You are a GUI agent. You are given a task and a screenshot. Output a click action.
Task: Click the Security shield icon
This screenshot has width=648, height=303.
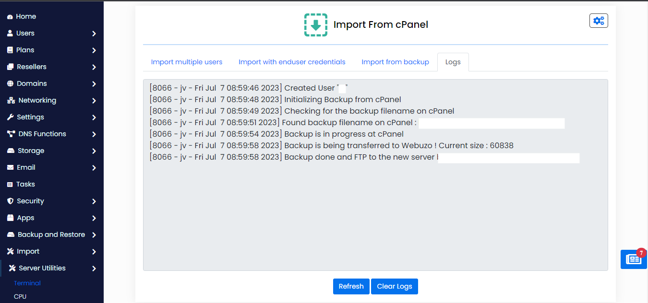point(10,201)
